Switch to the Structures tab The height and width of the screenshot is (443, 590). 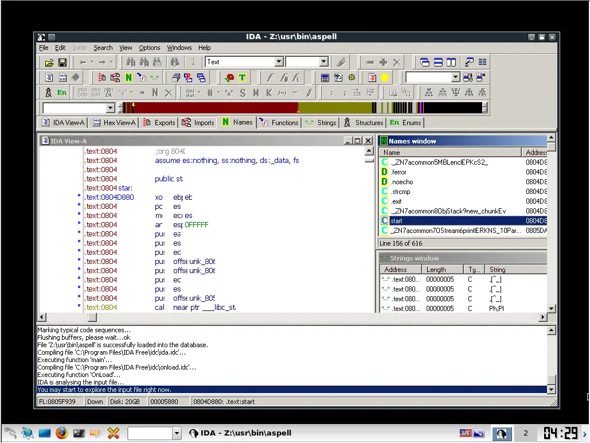[x=364, y=122]
